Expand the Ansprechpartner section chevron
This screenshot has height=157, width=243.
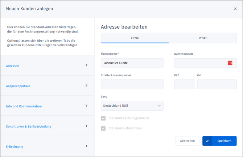pyautogui.click(x=86, y=86)
